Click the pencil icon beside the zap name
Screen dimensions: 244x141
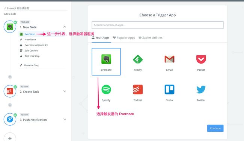(x=5, y=8)
